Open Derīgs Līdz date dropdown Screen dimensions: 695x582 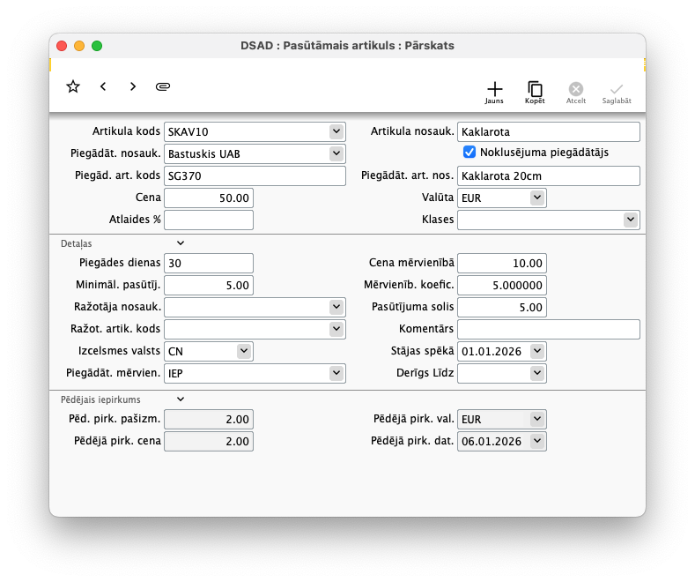[x=537, y=373]
